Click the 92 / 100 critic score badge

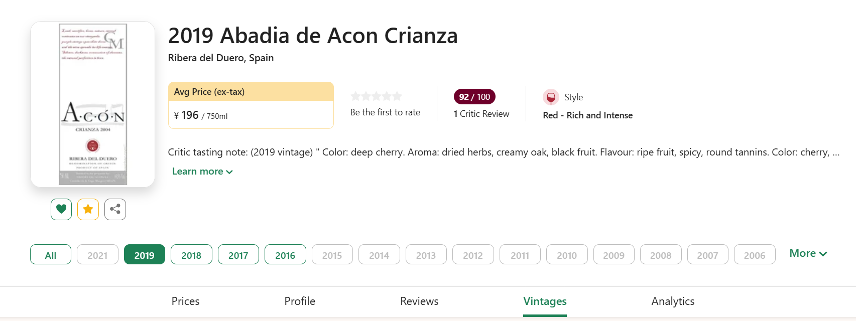[474, 97]
